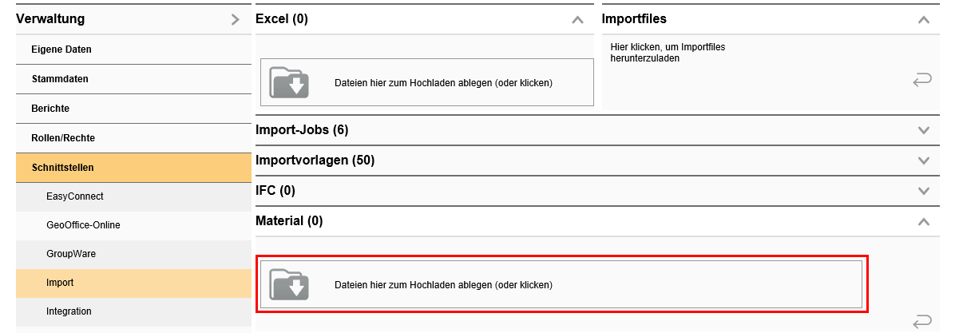
Task: Expand the Import-Jobs section
Action: (924, 130)
